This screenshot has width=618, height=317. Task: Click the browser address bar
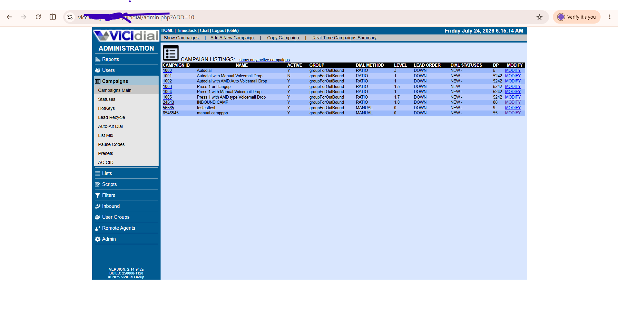click(300, 17)
